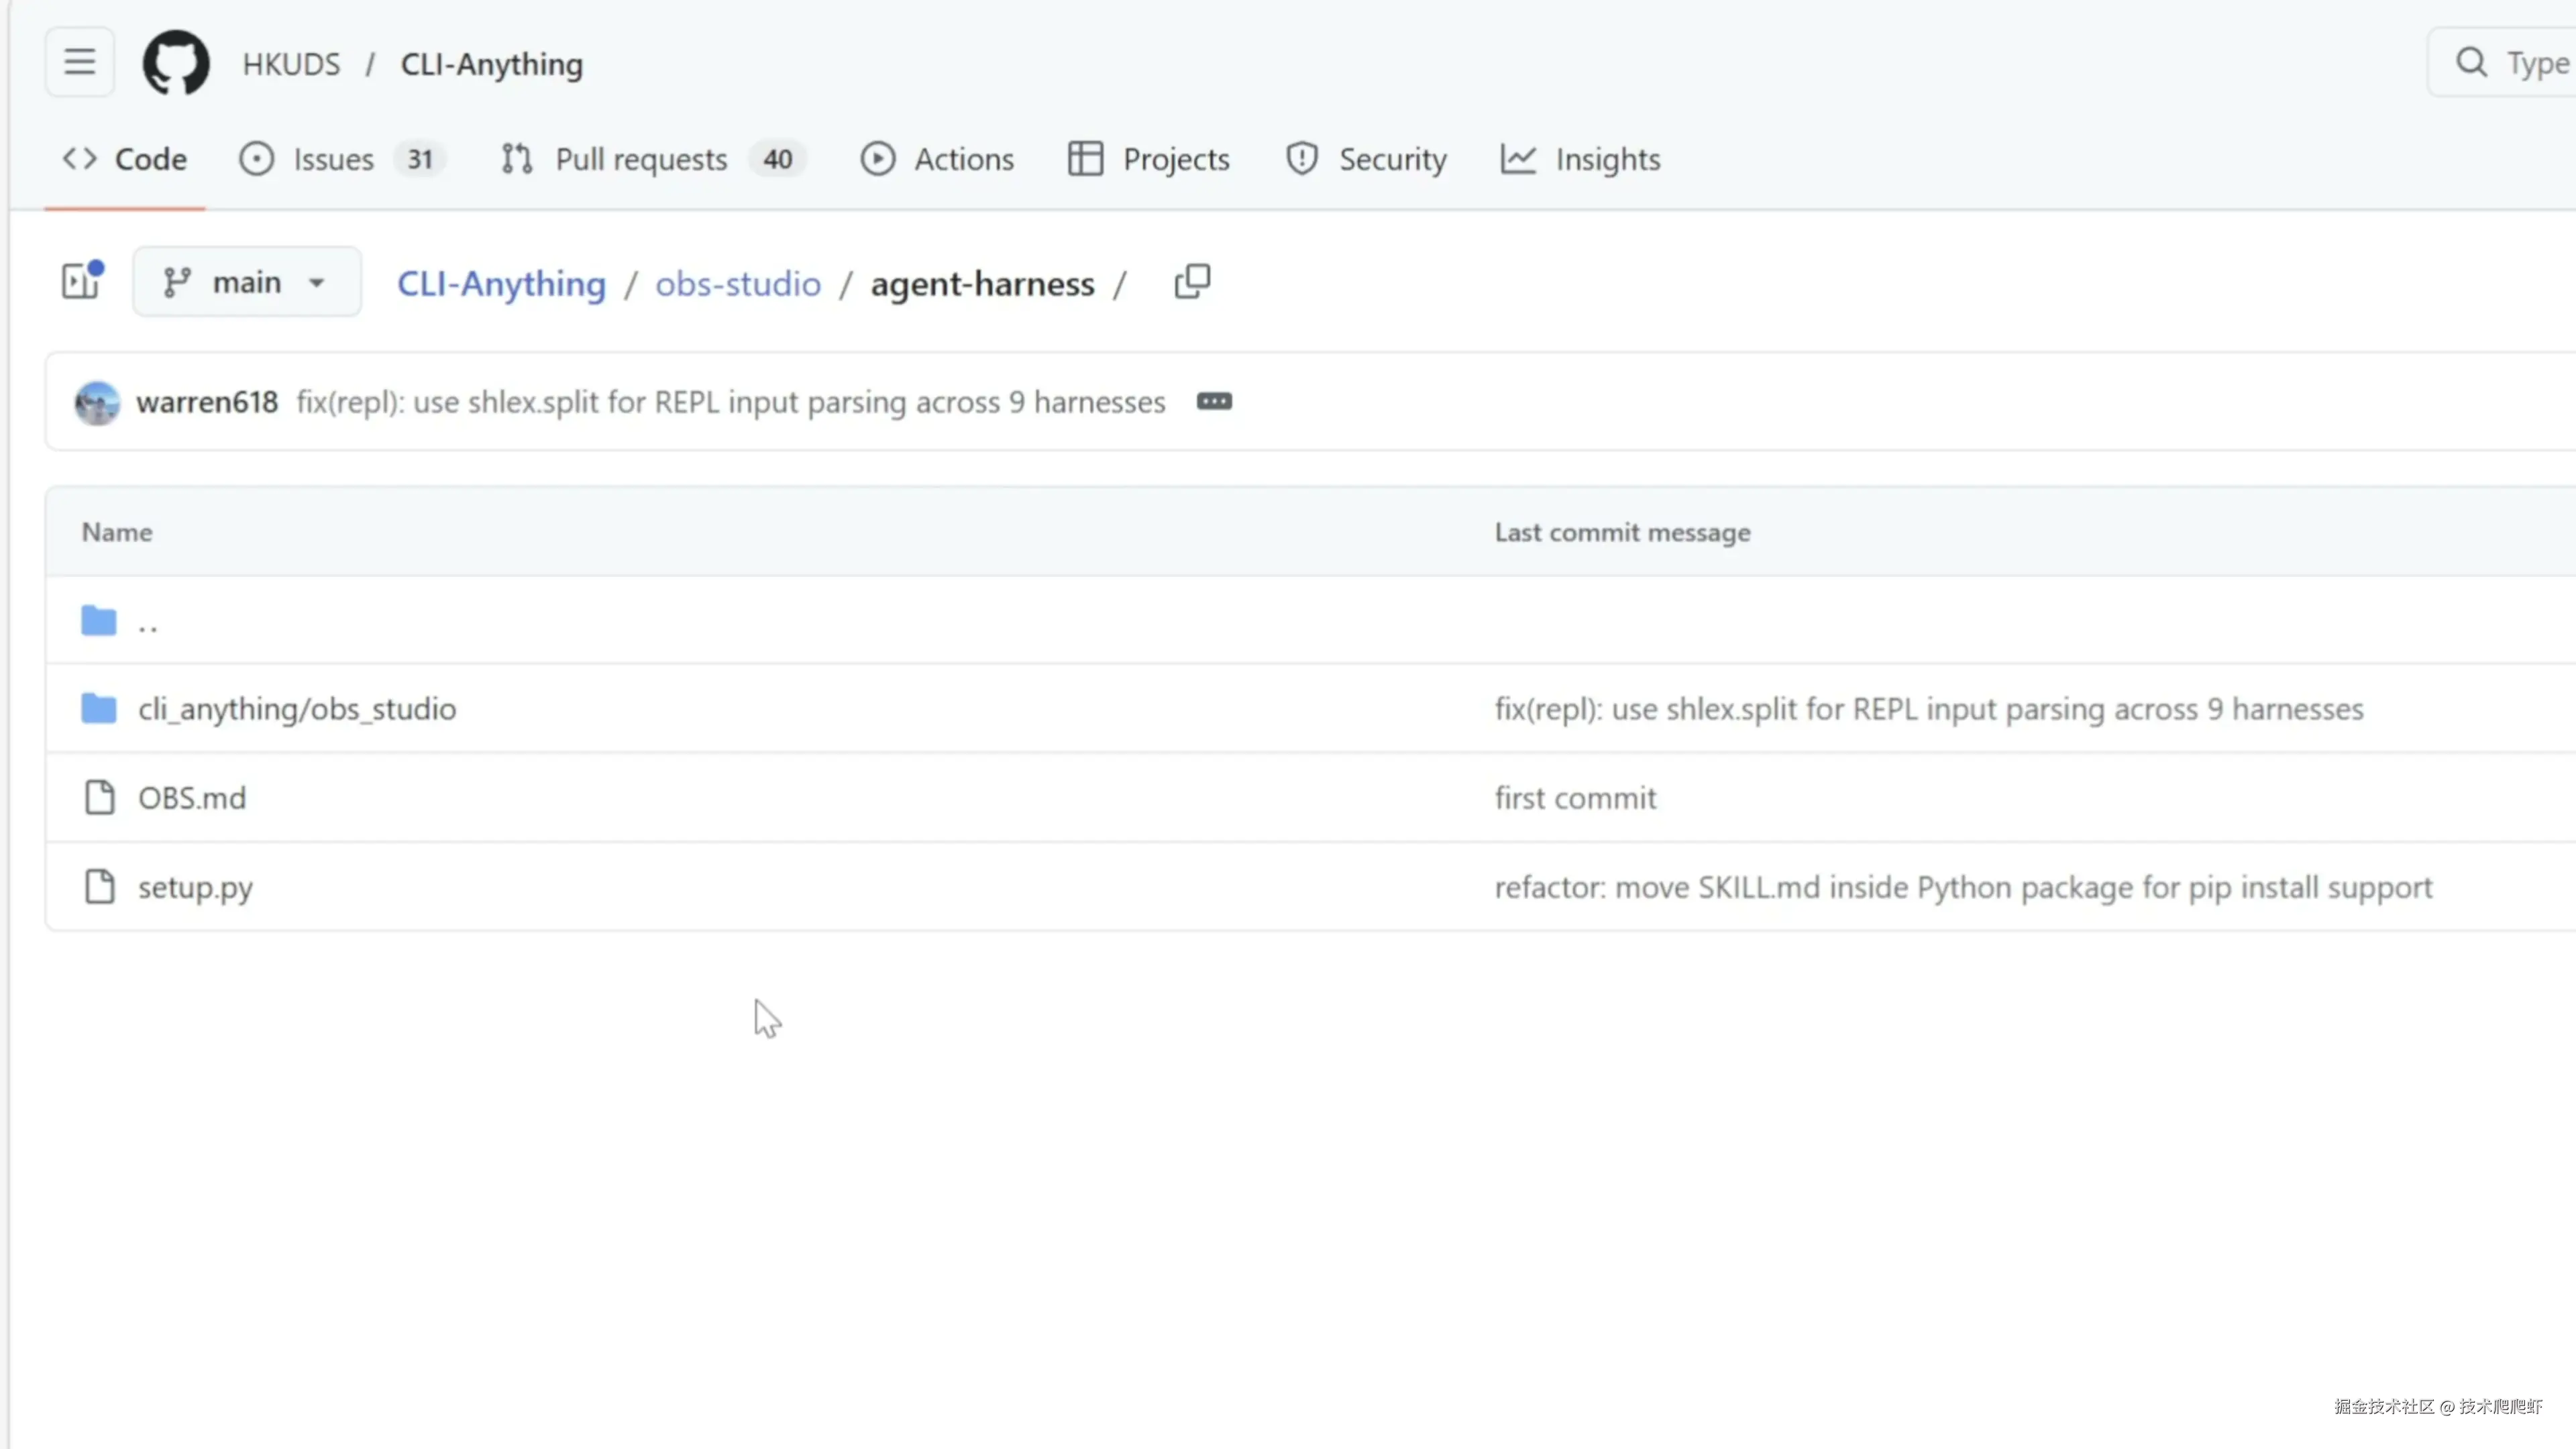Go up to the parent directory
This screenshot has width=2576, height=1449.
point(147,622)
